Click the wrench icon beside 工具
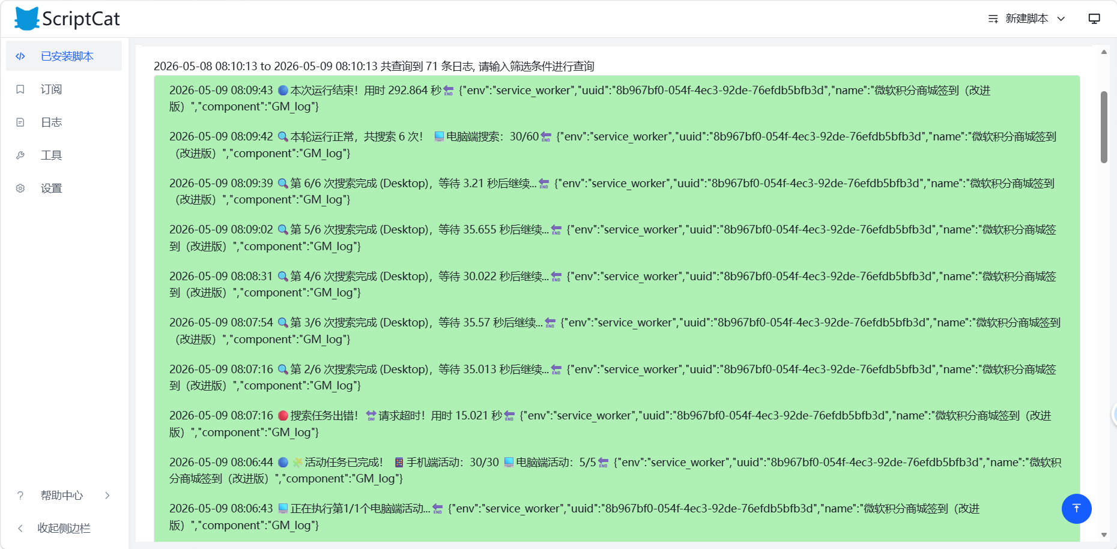This screenshot has width=1117, height=549. (x=20, y=155)
